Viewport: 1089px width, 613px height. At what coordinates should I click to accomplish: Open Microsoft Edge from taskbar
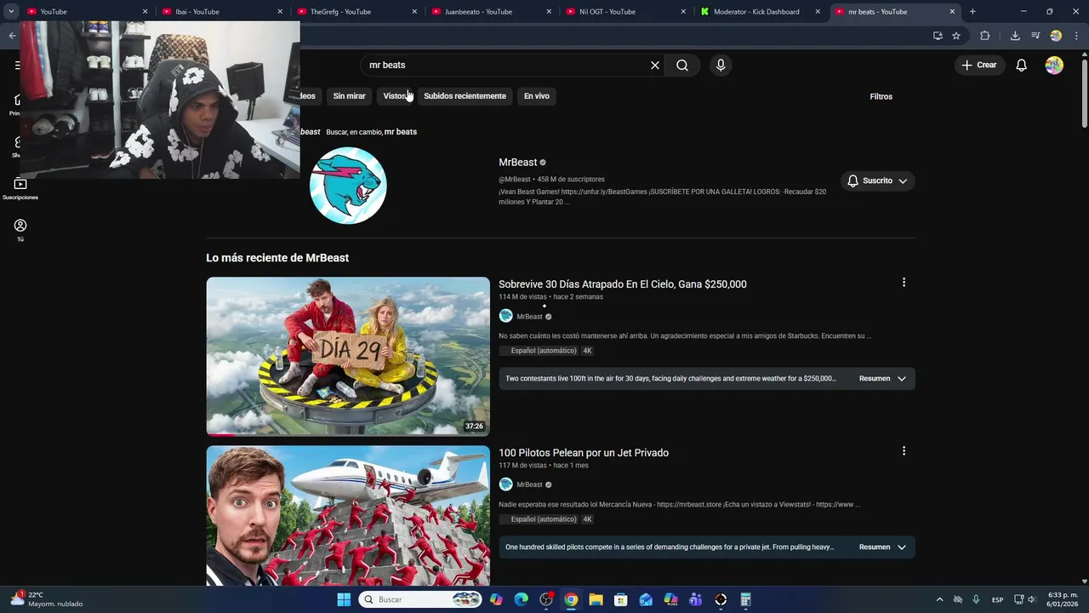pyautogui.click(x=522, y=599)
